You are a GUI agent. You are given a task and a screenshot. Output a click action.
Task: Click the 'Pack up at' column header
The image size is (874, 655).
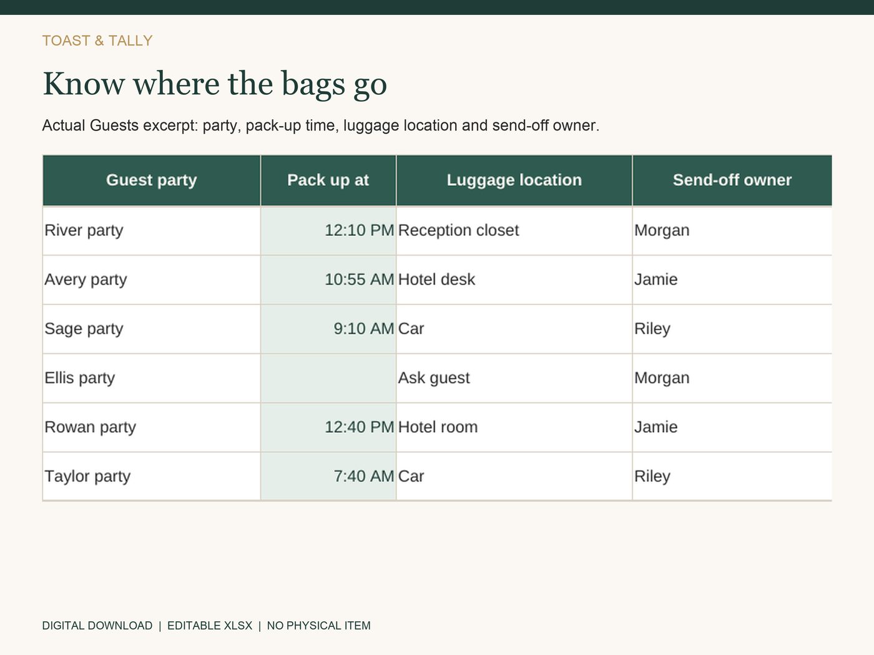pos(328,180)
